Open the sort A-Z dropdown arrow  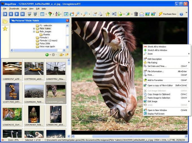tap(60, 14)
